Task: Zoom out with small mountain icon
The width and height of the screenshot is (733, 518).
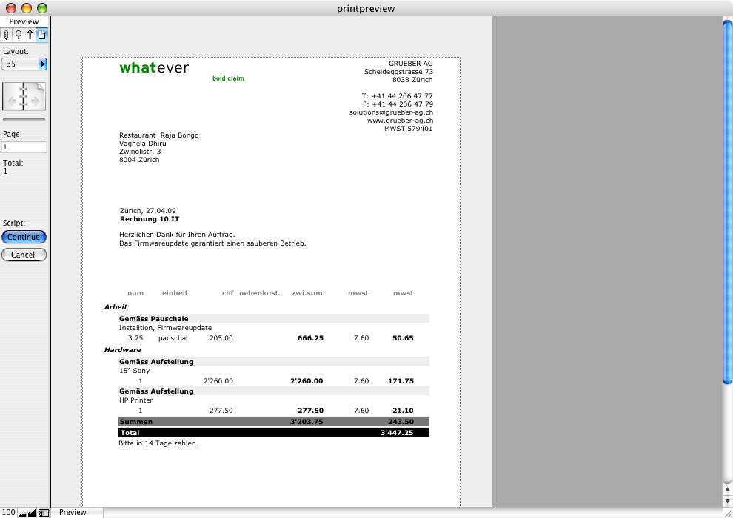Action: (x=22, y=512)
